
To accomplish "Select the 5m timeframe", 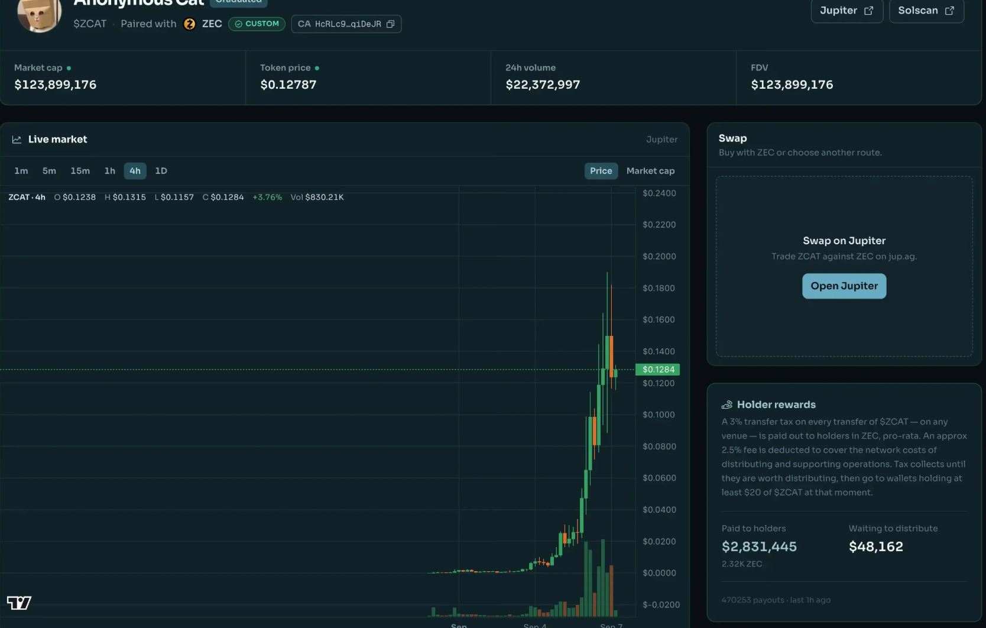I will (49, 171).
